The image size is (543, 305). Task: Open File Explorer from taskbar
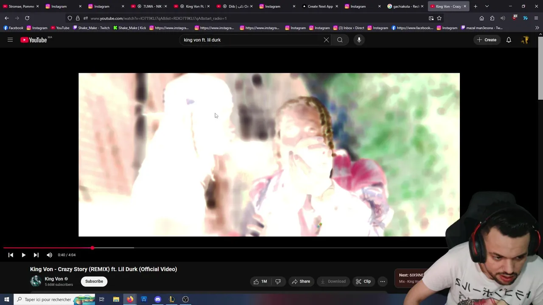[116, 299]
